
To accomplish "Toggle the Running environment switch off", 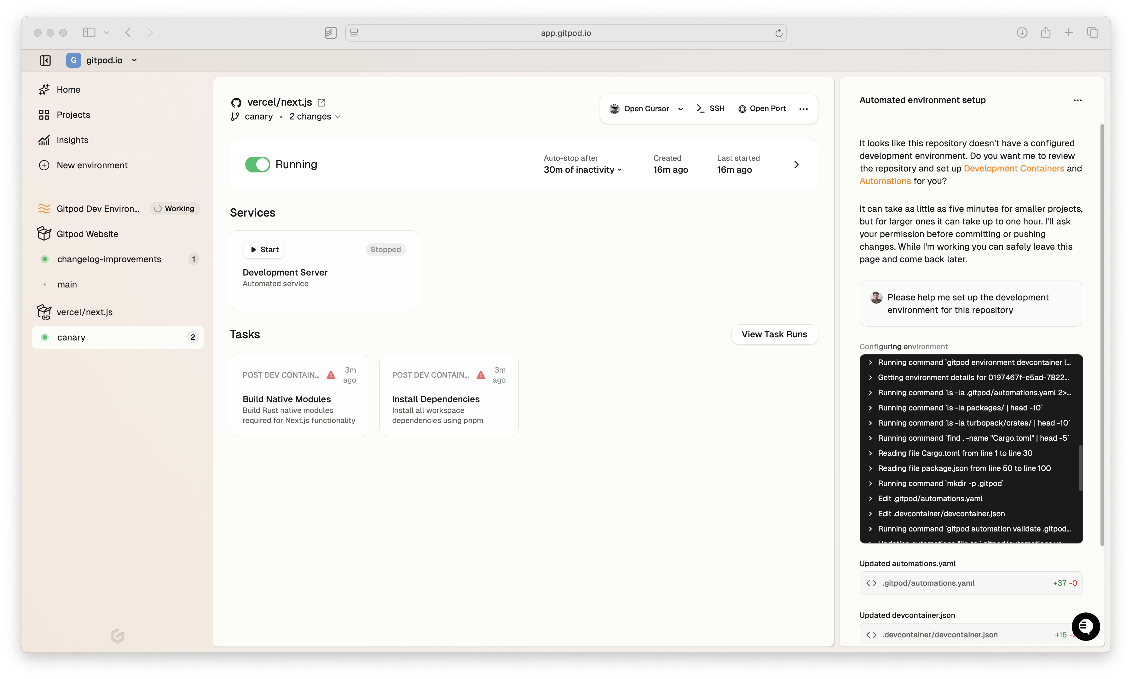I will pyautogui.click(x=257, y=165).
